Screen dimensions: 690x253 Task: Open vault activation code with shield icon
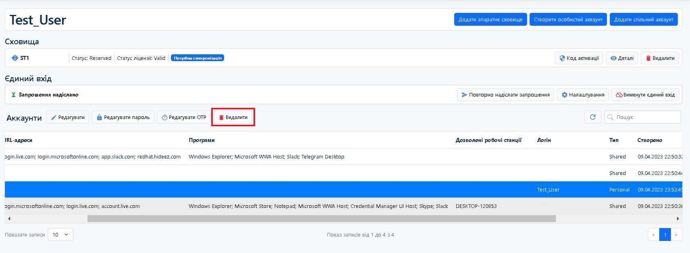pyautogui.click(x=579, y=58)
